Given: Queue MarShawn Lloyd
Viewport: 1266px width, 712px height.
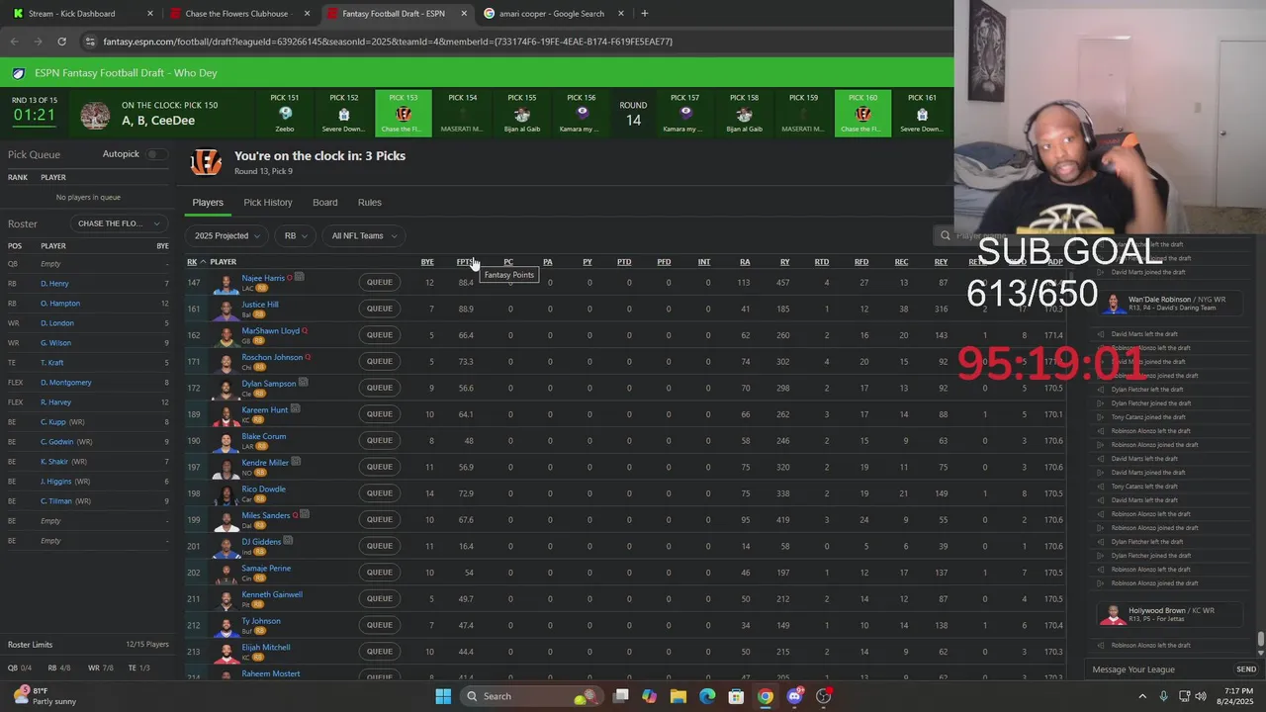Looking at the screenshot, I should 380,335.
